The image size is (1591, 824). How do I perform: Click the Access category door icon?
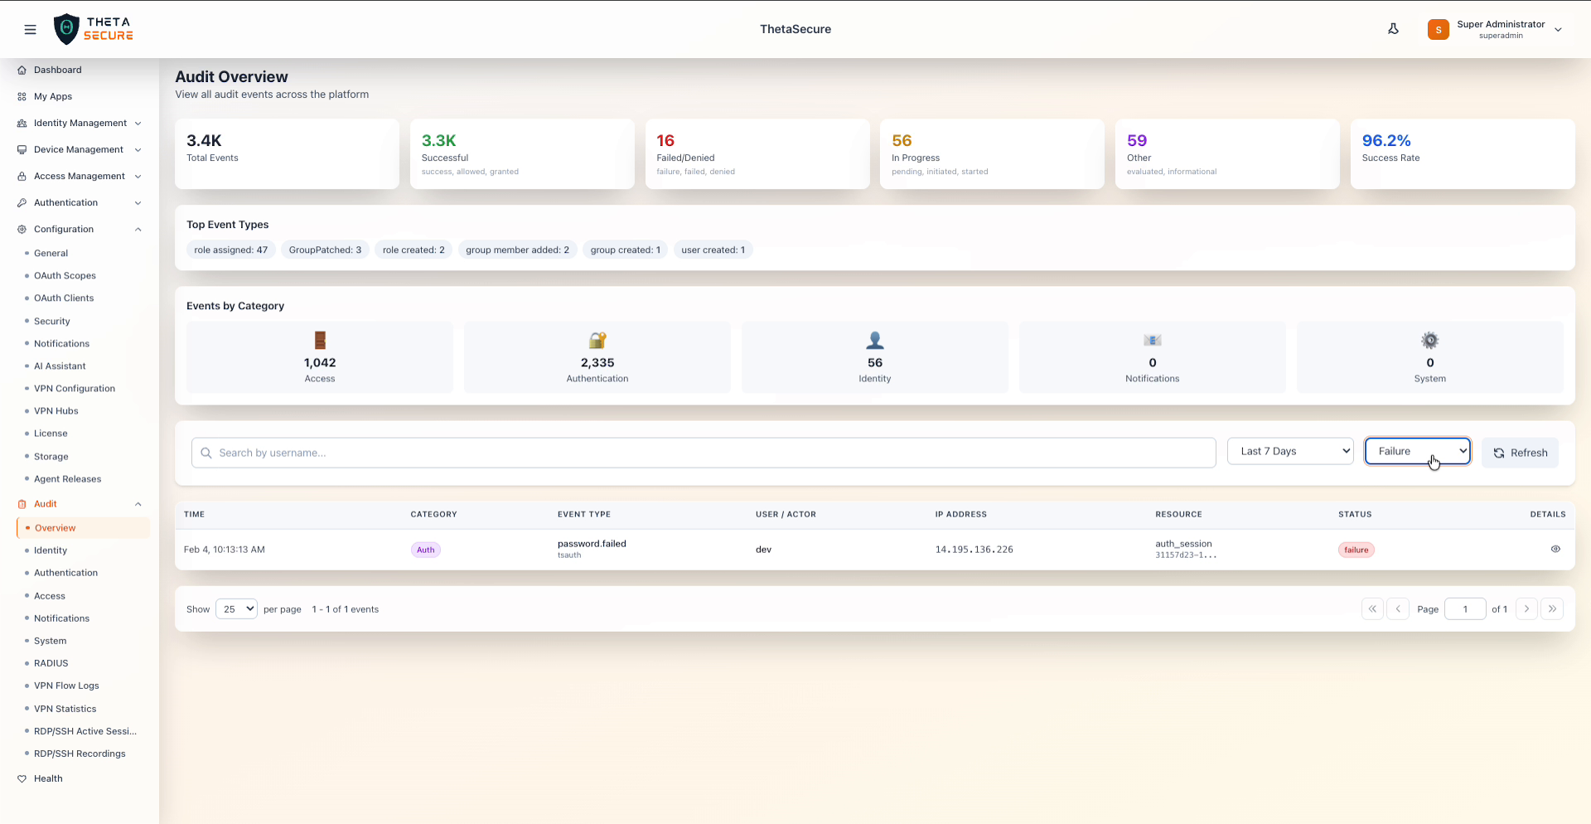coord(320,340)
